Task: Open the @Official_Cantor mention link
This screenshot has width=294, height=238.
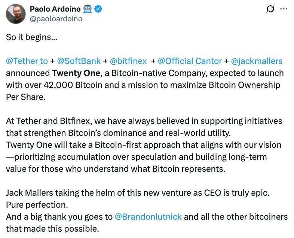Action: pyautogui.click(x=190, y=61)
